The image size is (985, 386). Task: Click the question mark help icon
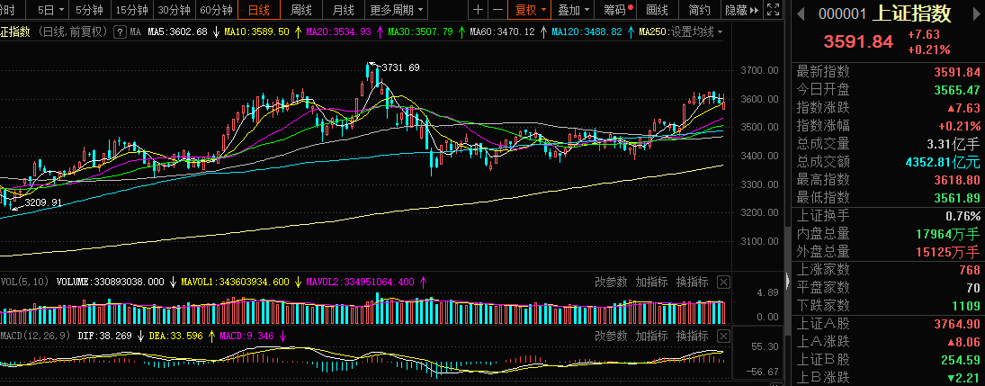120,32
